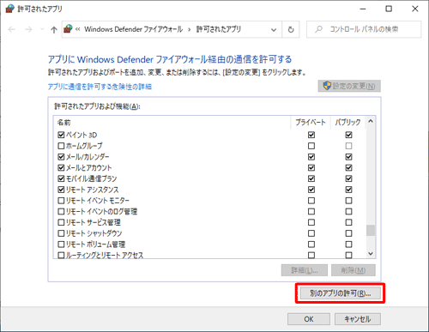Toggle メール/カレンダー name checkbox
This screenshot has width=429, height=332.
61,157
